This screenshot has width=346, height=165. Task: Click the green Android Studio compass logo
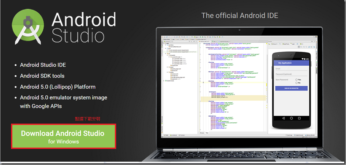click(28, 27)
